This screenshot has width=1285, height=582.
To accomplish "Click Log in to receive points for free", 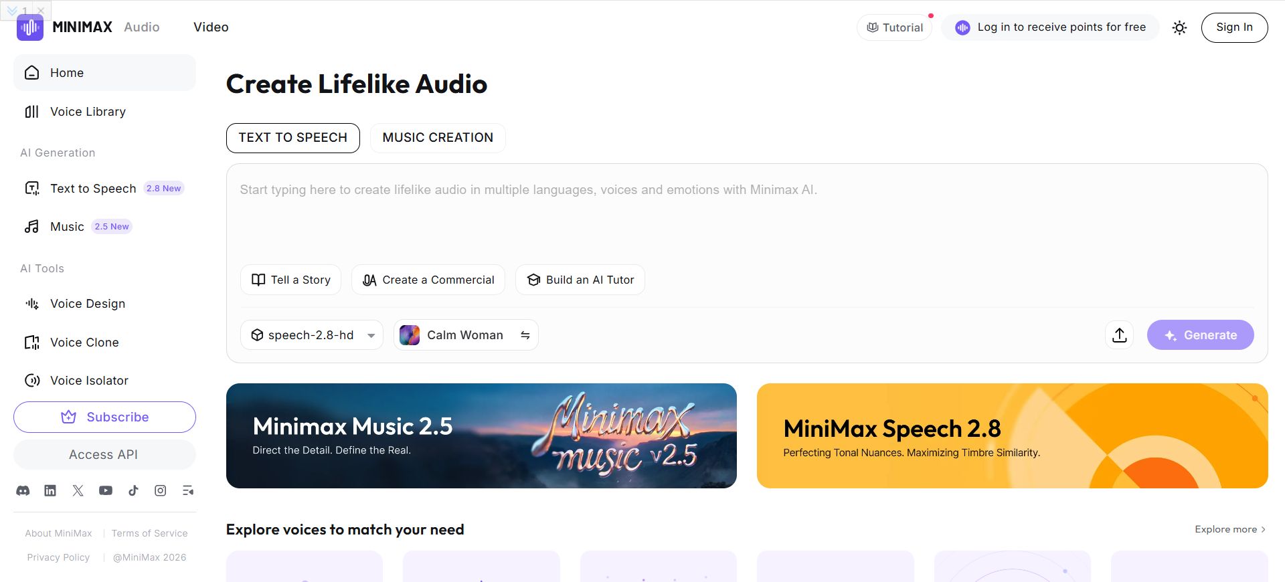I will tap(1050, 27).
